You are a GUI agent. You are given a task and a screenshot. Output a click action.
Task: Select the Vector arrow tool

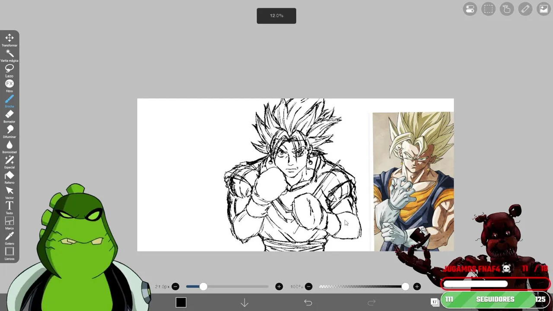pyautogui.click(x=10, y=193)
